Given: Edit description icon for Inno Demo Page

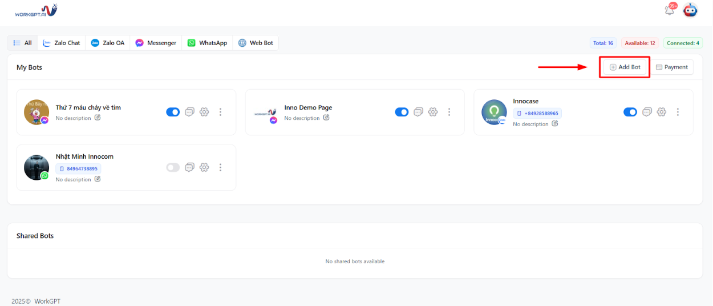Looking at the screenshot, I should [x=326, y=118].
